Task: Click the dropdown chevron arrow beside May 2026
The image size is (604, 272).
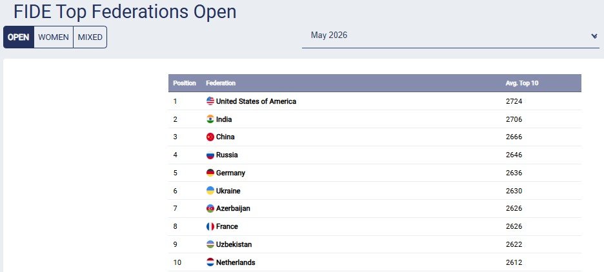Action: coord(594,36)
